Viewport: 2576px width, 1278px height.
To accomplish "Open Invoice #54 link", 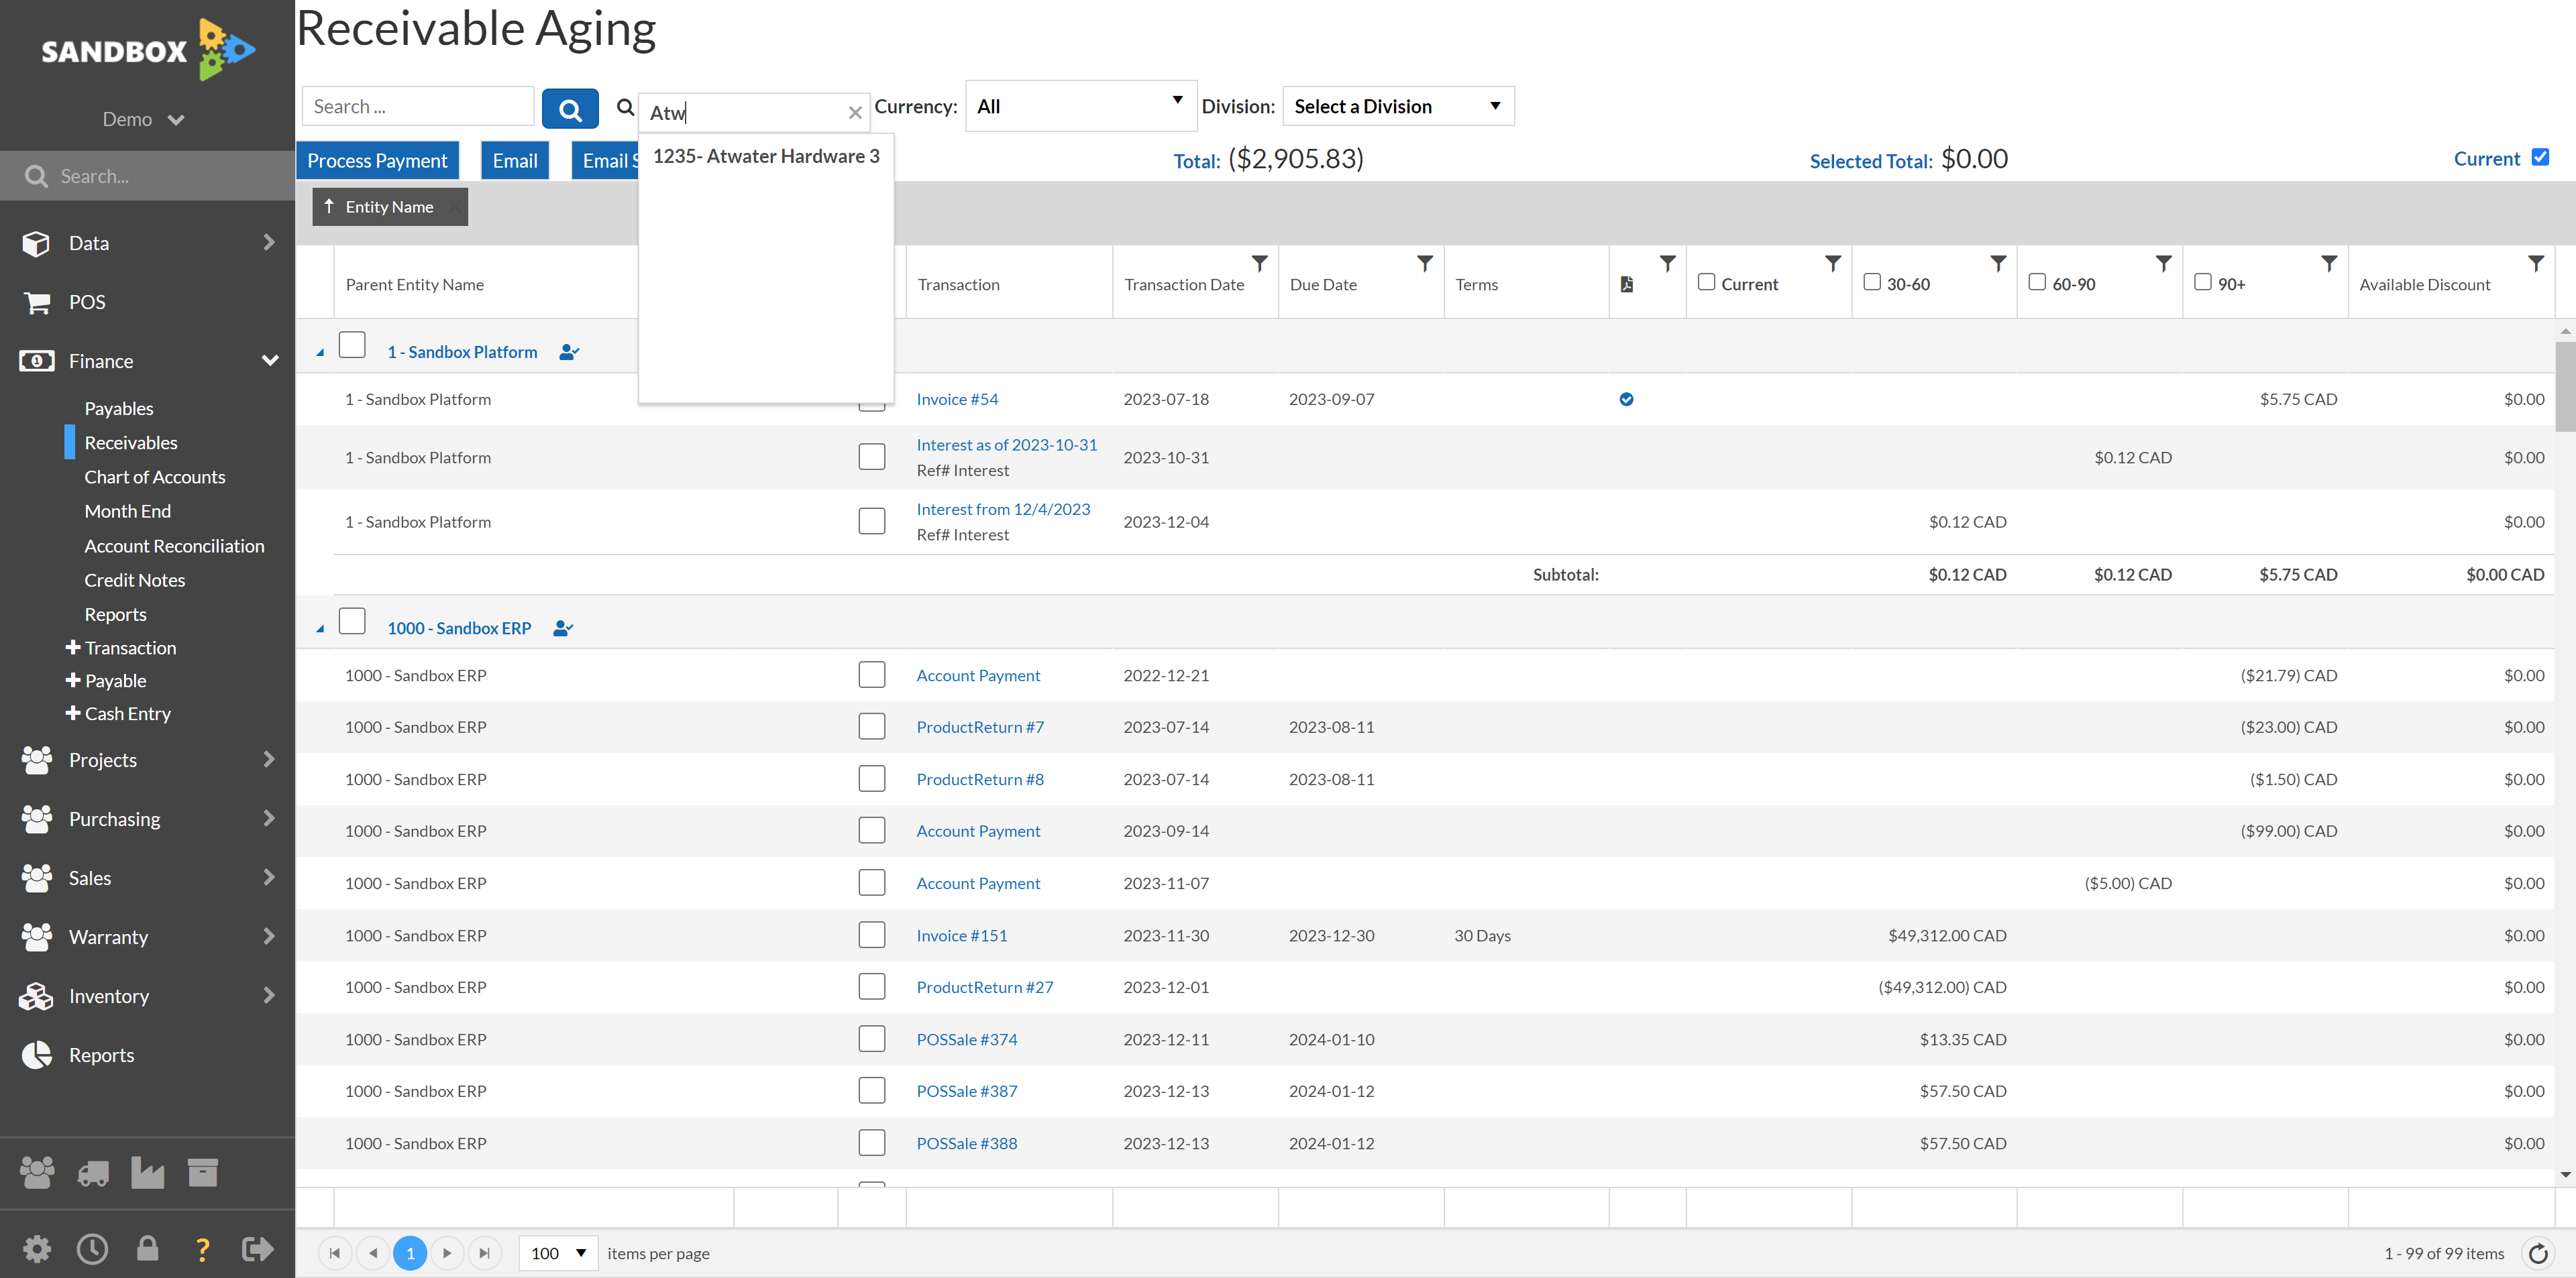I will click(957, 400).
